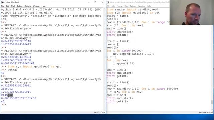Click the editor status bar 'Ln: 2365'

pyautogui.click(x=202, y=113)
